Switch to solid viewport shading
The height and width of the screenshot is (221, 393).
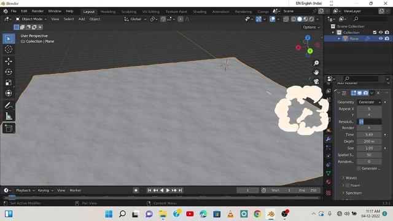click(x=300, y=19)
